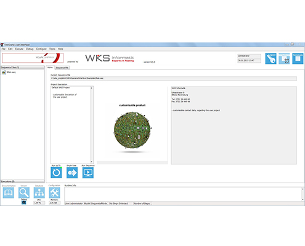Image resolution: width=305 pixels, height=246 pixels.
Task: Open the Database network icon
Action: [39, 192]
